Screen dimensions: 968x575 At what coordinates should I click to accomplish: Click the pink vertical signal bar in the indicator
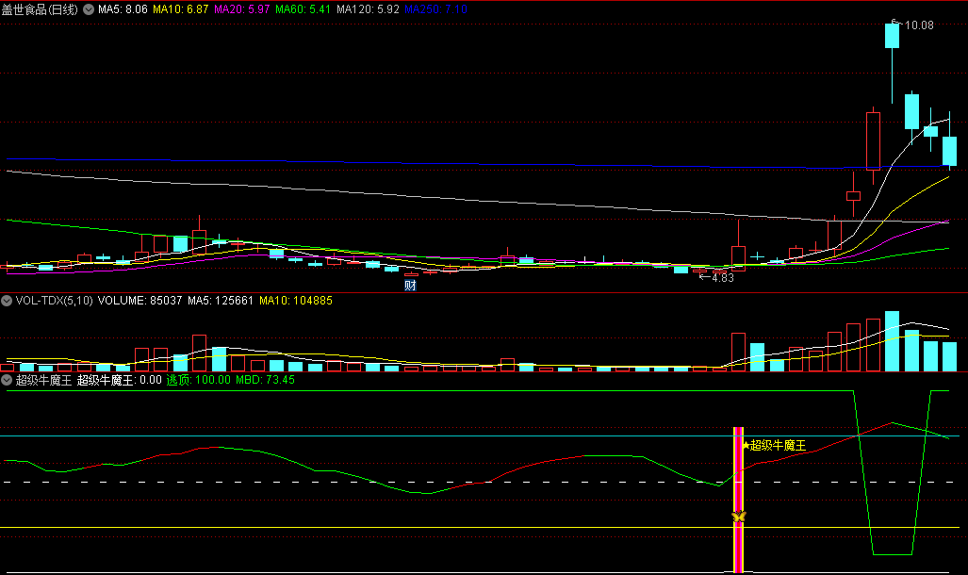pyautogui.click(x=738, y=500)
